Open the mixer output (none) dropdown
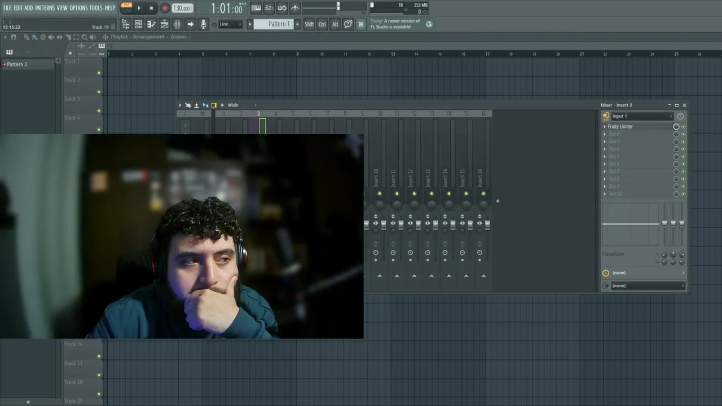The image size is (722, 406). coord(648,286)
